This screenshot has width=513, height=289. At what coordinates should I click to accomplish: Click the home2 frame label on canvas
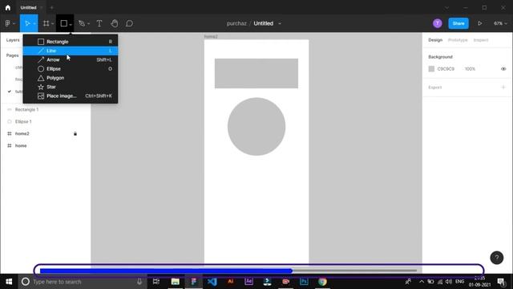tap(211, 36)
